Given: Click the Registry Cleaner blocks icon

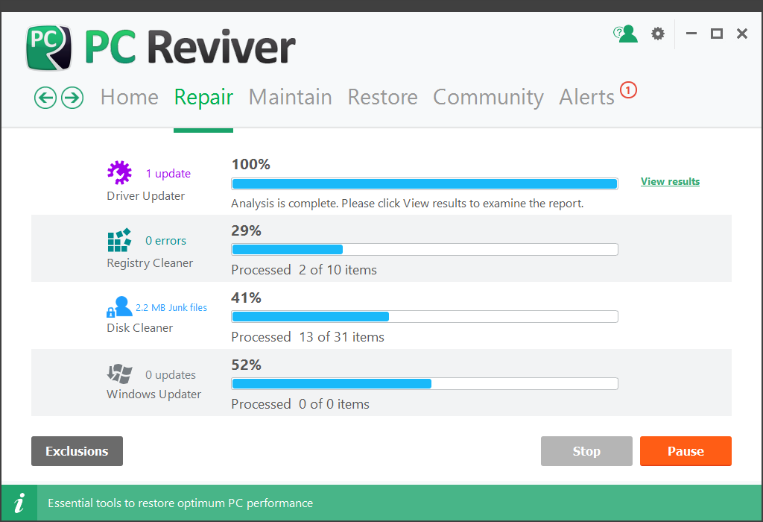Looking at the screenshot, I should click(119, 240).
